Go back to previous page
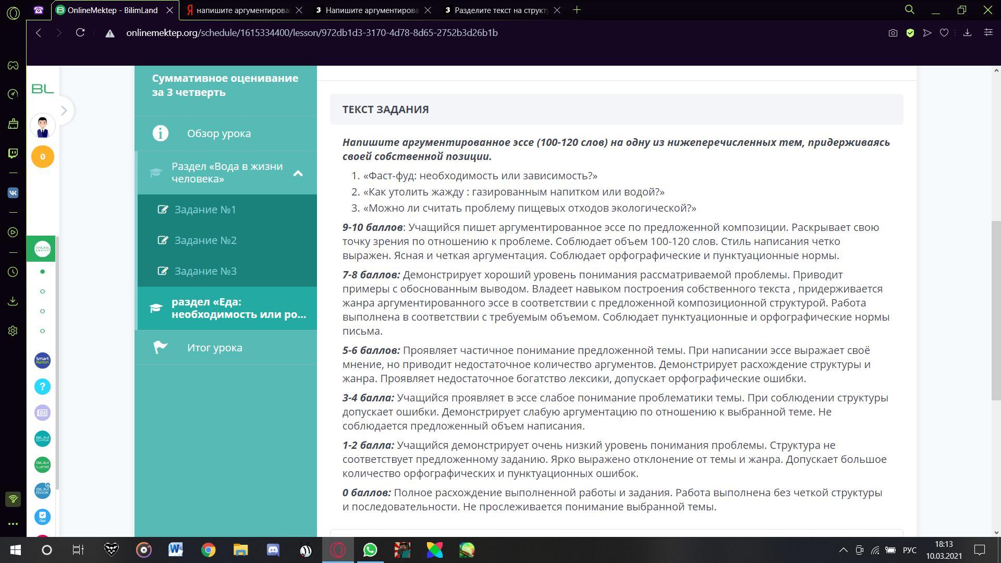The width and height of the screenshot is (1001, 563). click(39, 33)
